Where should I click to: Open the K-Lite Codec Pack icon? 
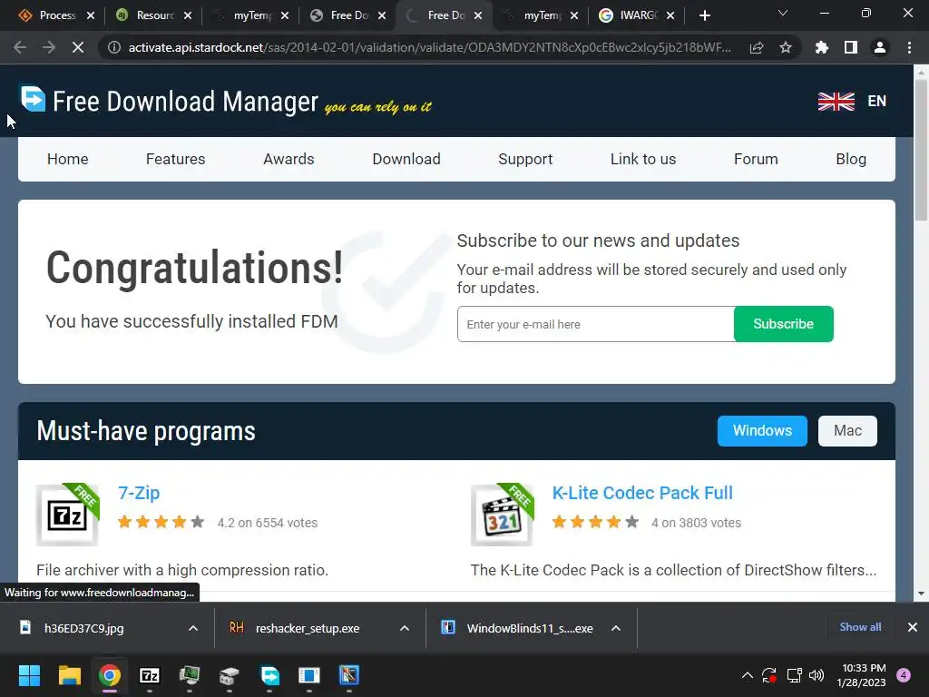(x=503, y=515)
